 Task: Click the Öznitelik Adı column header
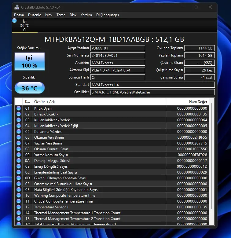(x=99, y=102)
